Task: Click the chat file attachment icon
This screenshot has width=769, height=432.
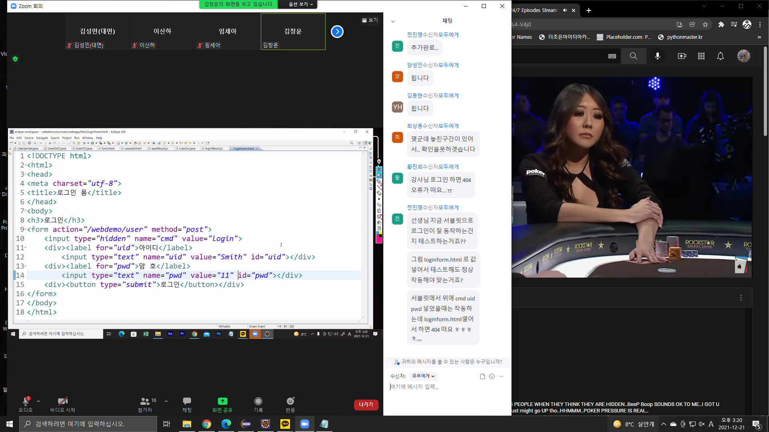Action: [x=482, y=376]
